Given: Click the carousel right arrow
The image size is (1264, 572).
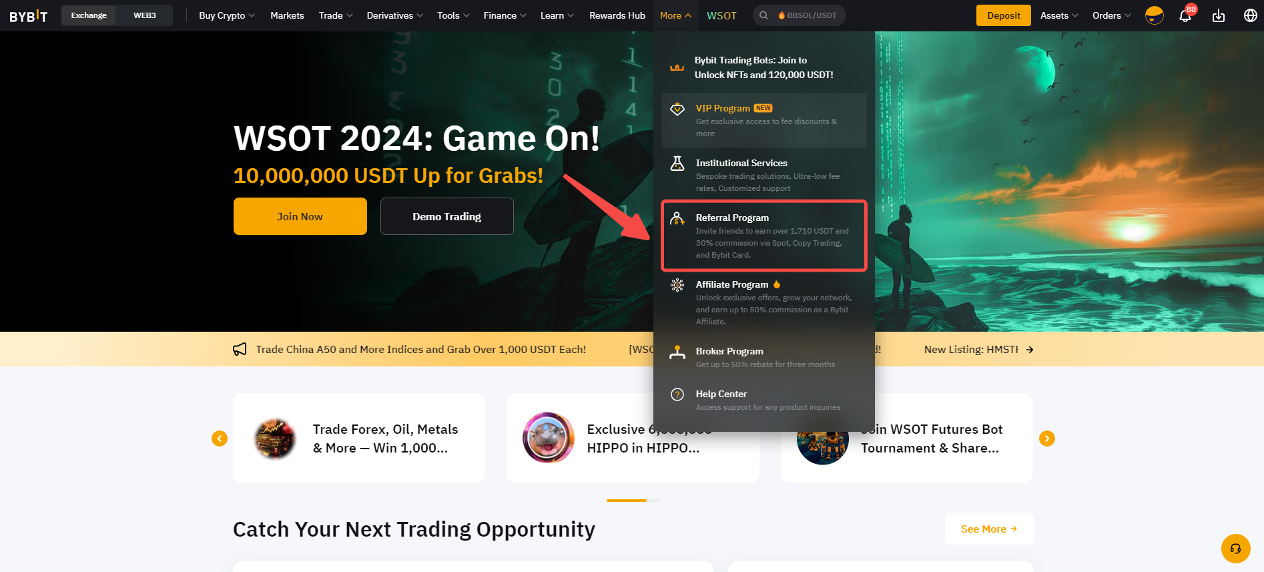Looking at the screenshot, I should (x=1047, y=439).
